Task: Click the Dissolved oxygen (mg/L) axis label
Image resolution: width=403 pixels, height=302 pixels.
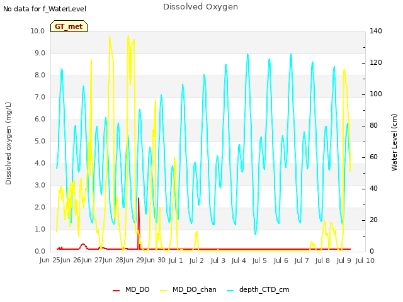Action: (8, 143)
